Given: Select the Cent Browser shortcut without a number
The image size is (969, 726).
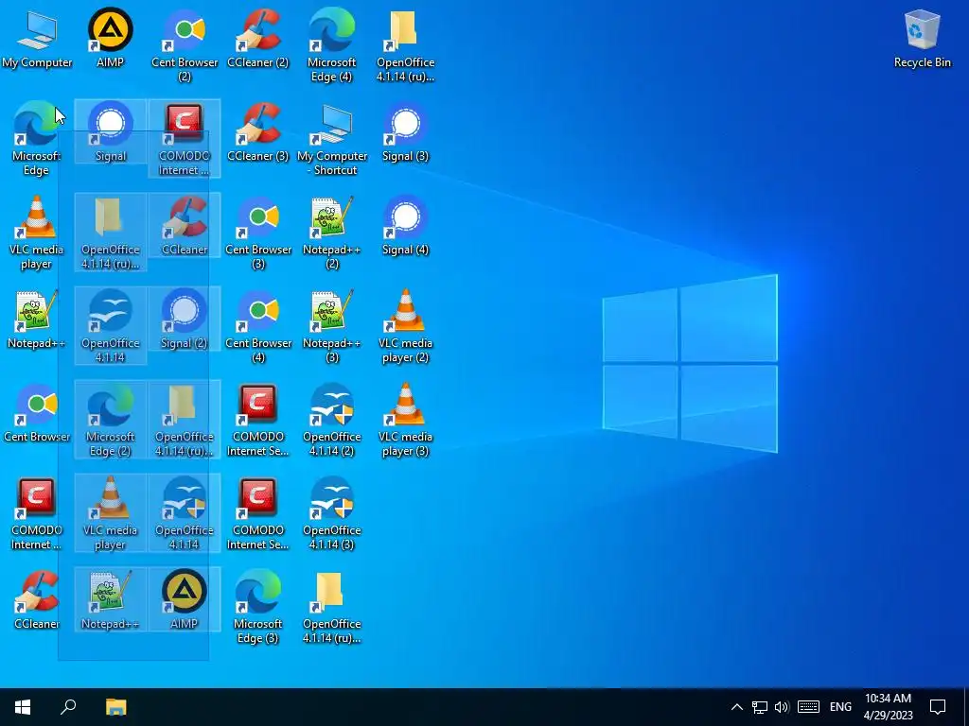Looking at the screenshot, I should click(x=37, y=413).
